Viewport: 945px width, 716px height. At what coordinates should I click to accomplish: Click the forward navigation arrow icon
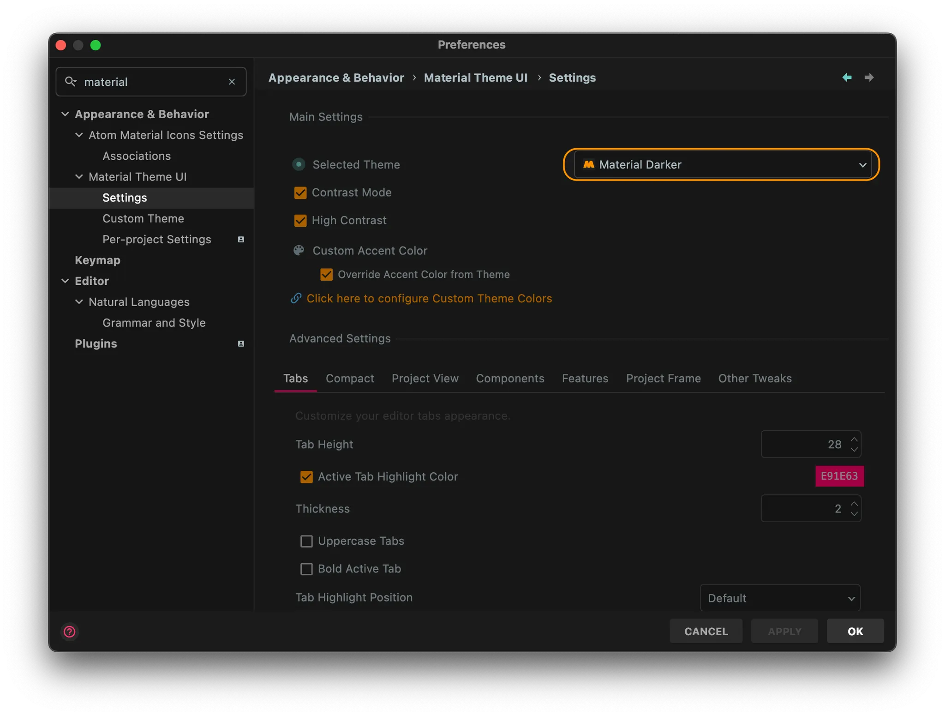click(869, 78)
